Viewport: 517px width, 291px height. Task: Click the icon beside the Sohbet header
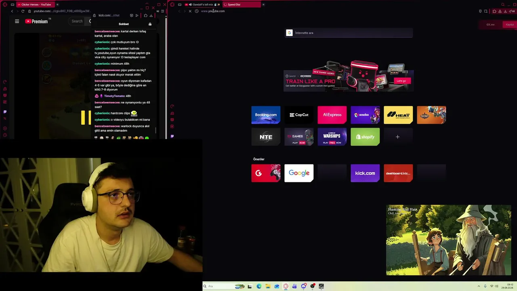pyautogui.click(x=150, y=24)
